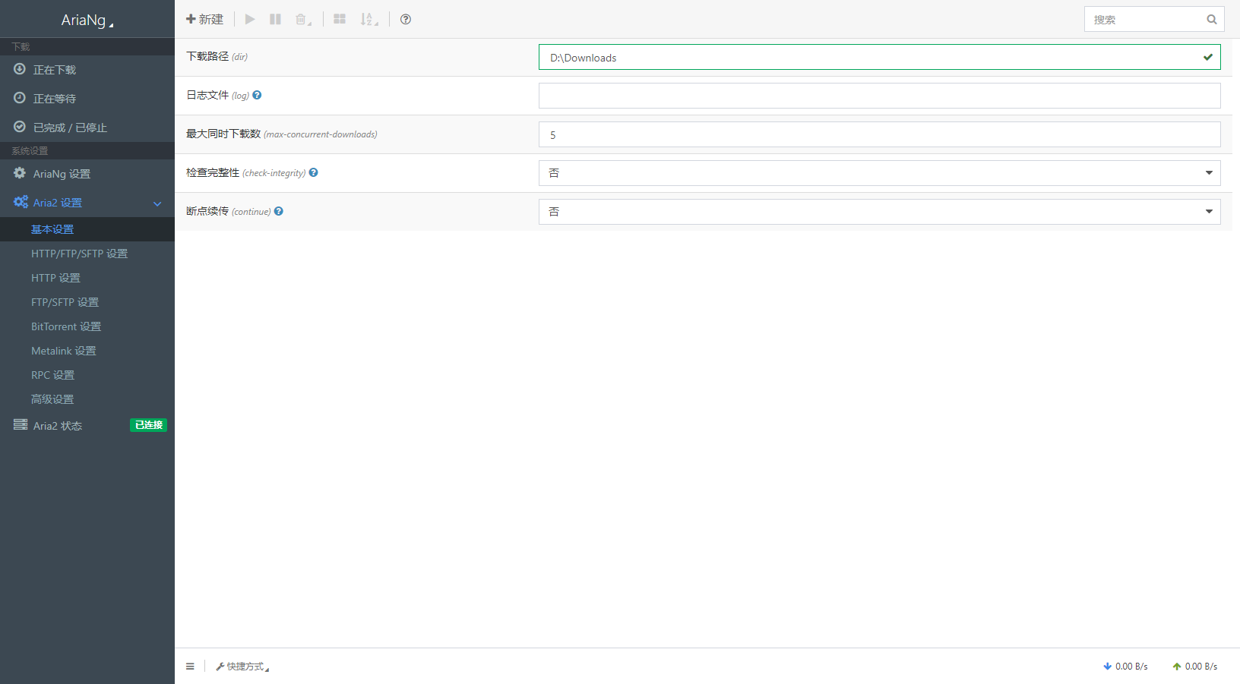Click the 最大同时下载数 value field
The image size is (1240, 684).
click(x=880, y=134)
